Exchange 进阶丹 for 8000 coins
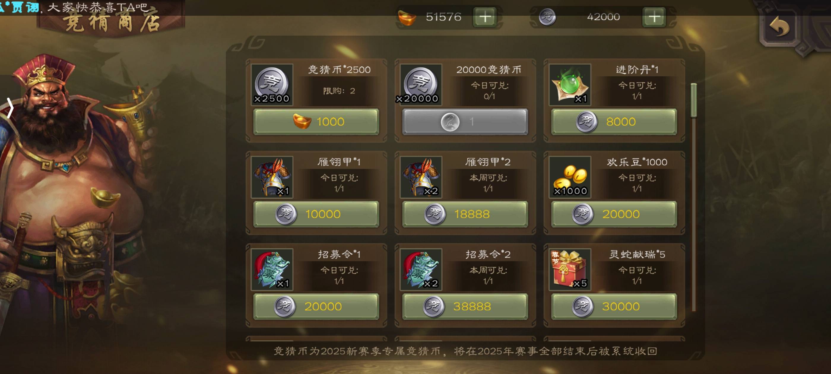This screenshot has height=374, width=831. [614, 122]
